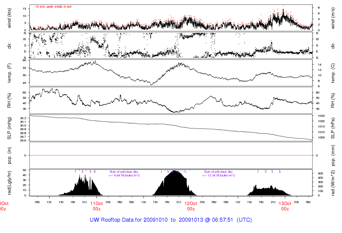Viewport: 342px width, 233px height.
Task: Select the 'wind (m/s)' axis label
Action: [x=333, y=18]
